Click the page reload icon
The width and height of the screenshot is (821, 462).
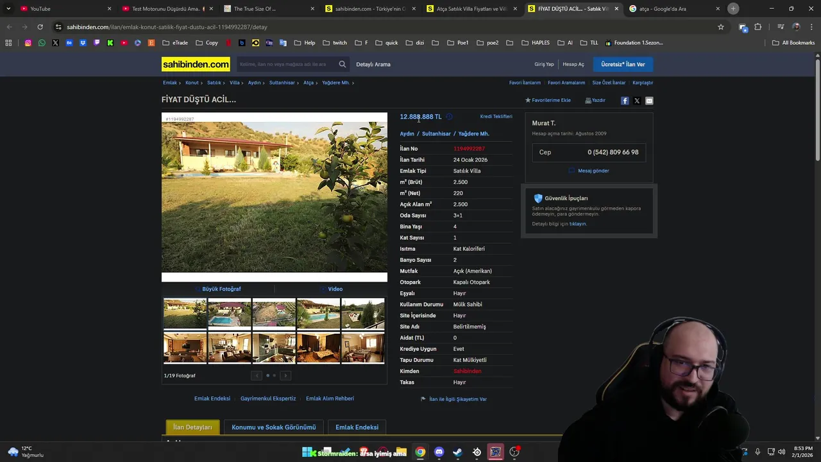tap(40, 27)
